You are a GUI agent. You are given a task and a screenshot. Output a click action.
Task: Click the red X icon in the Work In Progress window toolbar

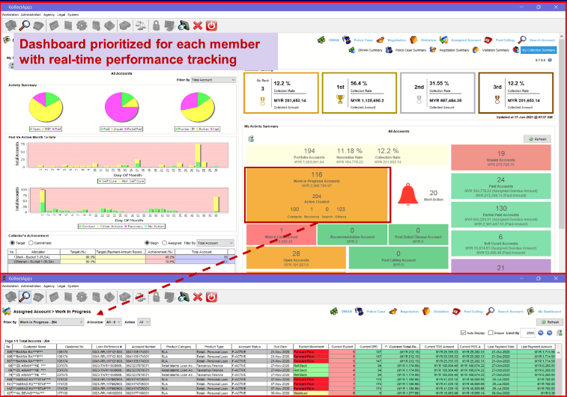click(x=198, y=297)
